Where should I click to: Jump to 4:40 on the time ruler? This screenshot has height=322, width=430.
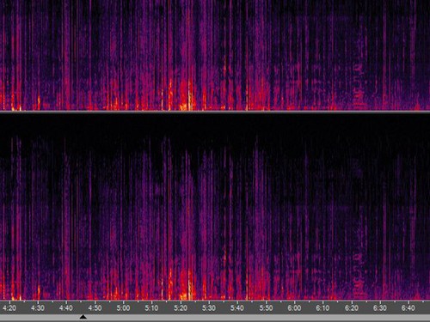tap(66, 308)
